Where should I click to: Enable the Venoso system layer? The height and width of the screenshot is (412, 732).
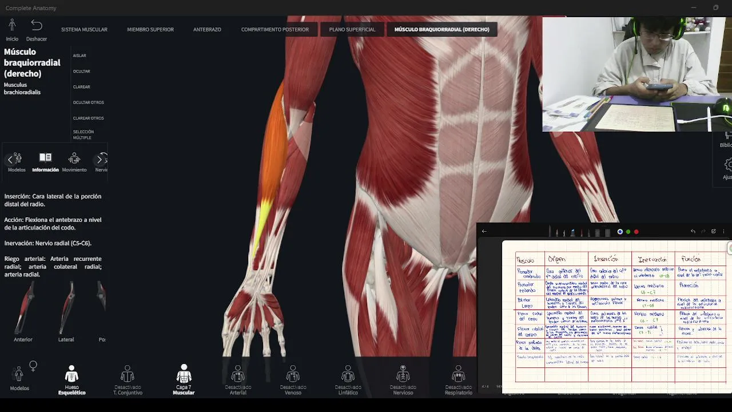coord(293,374)
